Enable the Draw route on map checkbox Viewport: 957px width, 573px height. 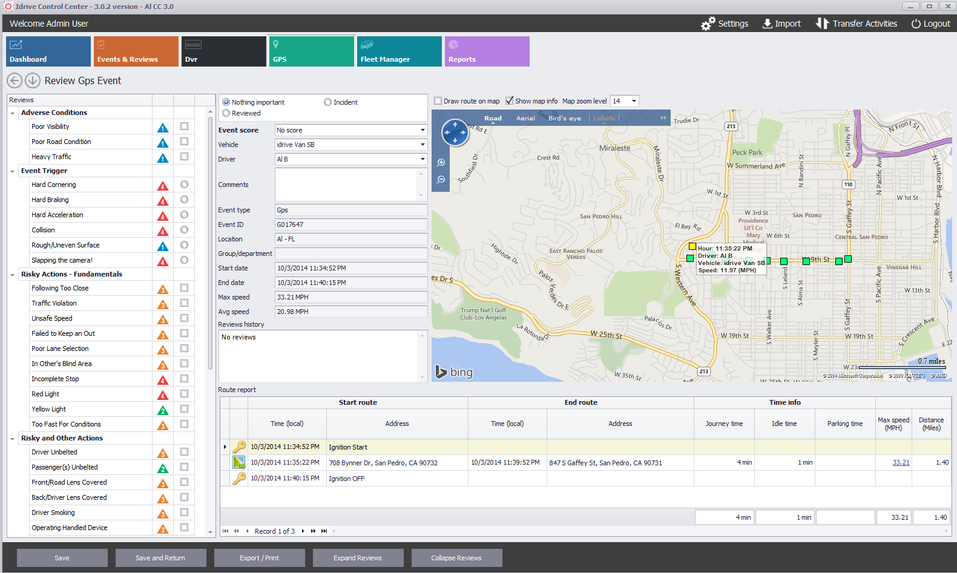tap(438, 101)
